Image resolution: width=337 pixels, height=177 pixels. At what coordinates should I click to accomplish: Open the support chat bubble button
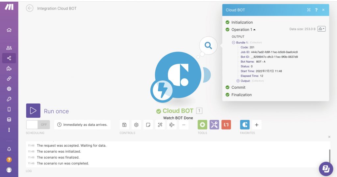(x=326, y=169)
